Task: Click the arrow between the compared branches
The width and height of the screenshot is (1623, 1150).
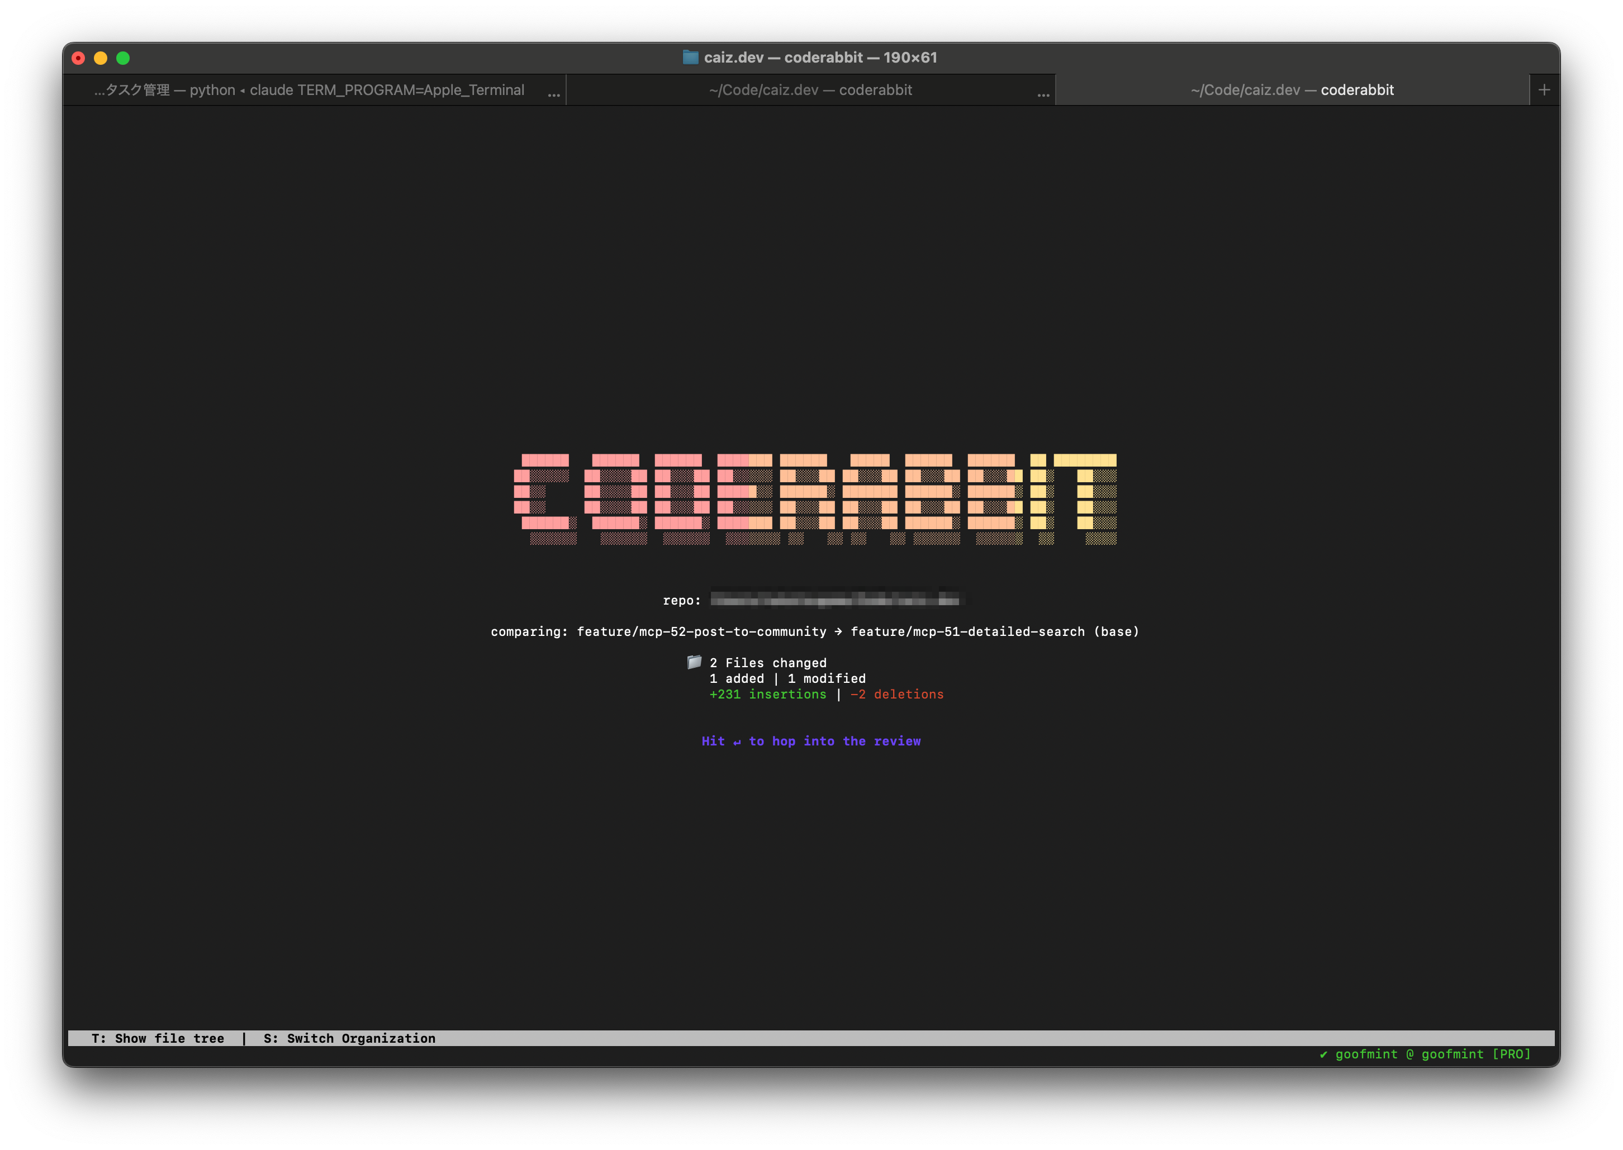Action: click(x=839, y=631)
